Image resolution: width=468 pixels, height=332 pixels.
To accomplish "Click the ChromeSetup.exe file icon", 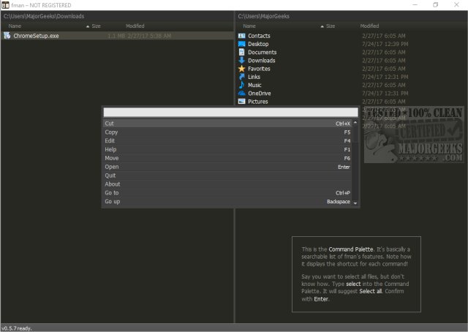I will pos(7,36).
